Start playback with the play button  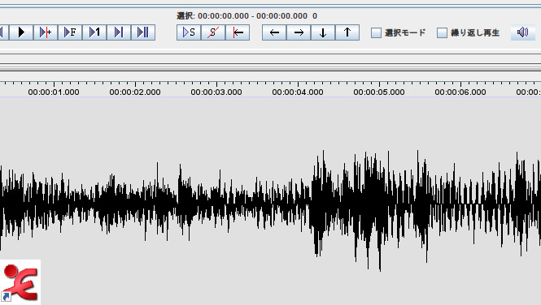coord(21,32)
